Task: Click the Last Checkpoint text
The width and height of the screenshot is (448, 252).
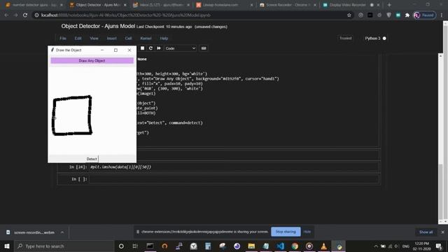Action: point(164,27)
